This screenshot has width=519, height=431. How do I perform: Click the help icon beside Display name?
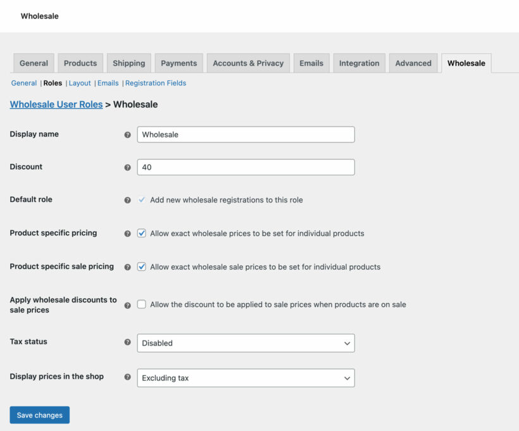127,134
